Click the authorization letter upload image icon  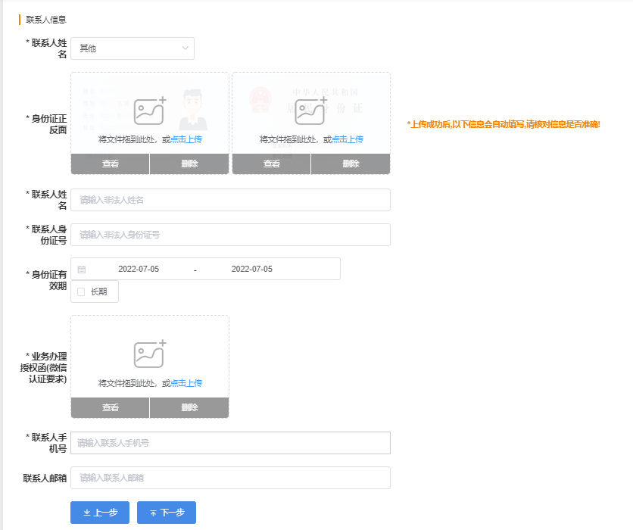point(149,354)
